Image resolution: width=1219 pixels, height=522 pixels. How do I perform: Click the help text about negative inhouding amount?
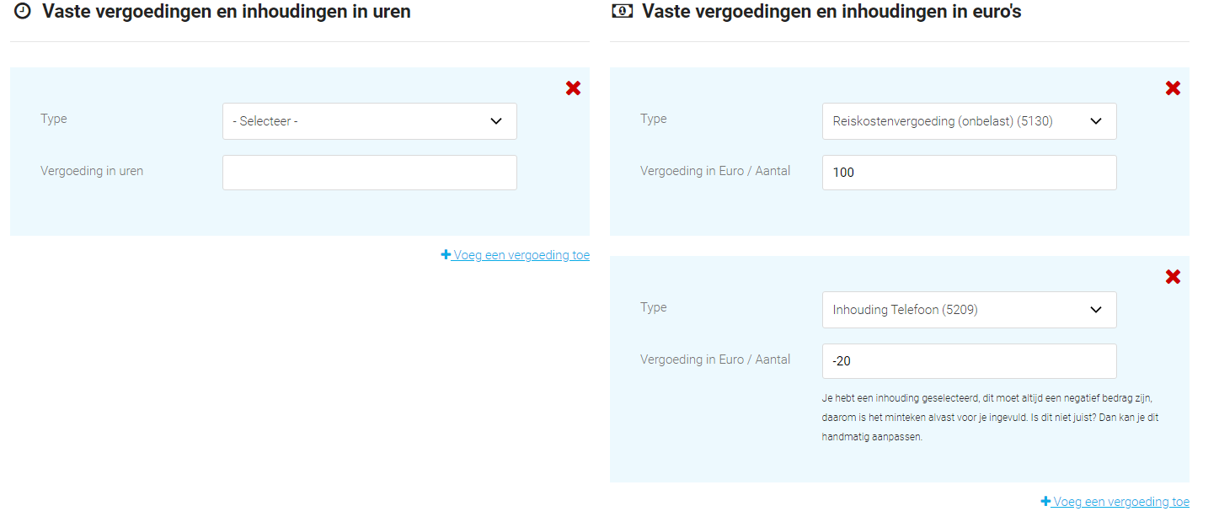click(x=991, y=418)
